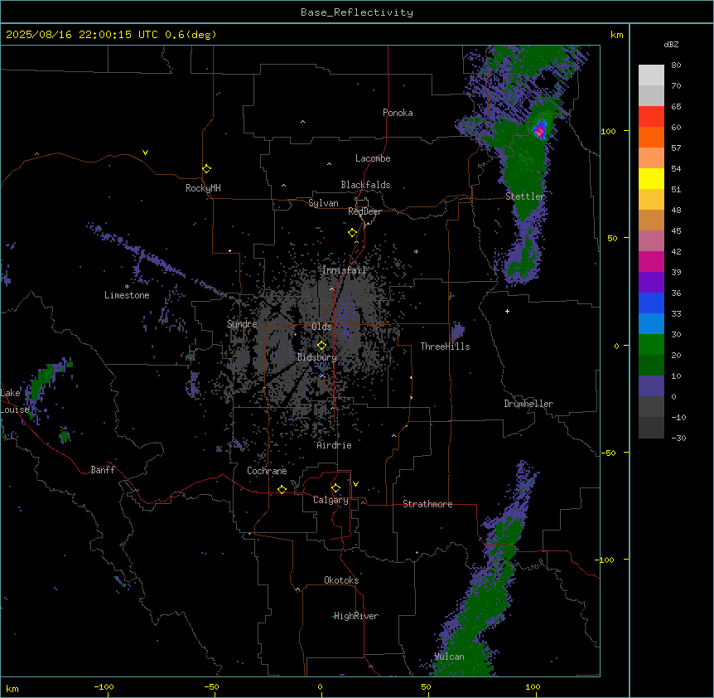Pick the orange 60-57 dBZ legend swatch
This screenshot has height=698, width=714.
[x=651, y=137]
